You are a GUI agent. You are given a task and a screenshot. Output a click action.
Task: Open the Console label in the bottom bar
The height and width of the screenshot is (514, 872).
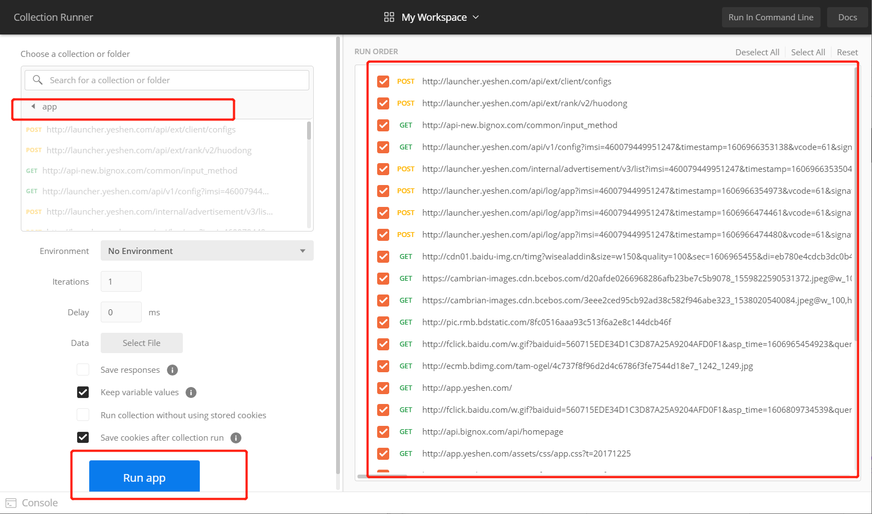40,503
